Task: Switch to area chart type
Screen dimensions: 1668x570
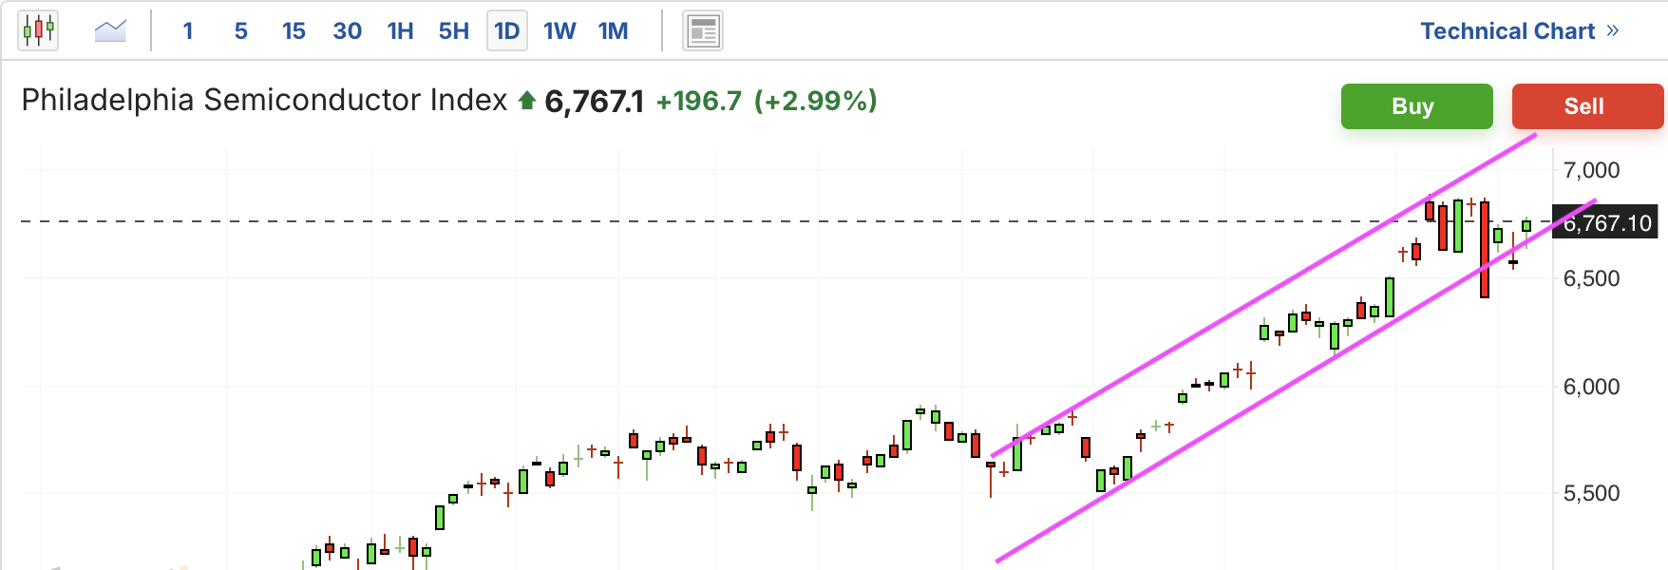Action: tap(110, 30)
